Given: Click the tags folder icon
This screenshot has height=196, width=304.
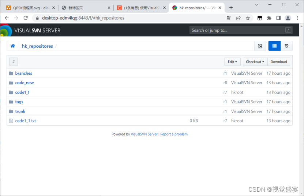Looking at the screenshot, I should click(x=11, y=102).
